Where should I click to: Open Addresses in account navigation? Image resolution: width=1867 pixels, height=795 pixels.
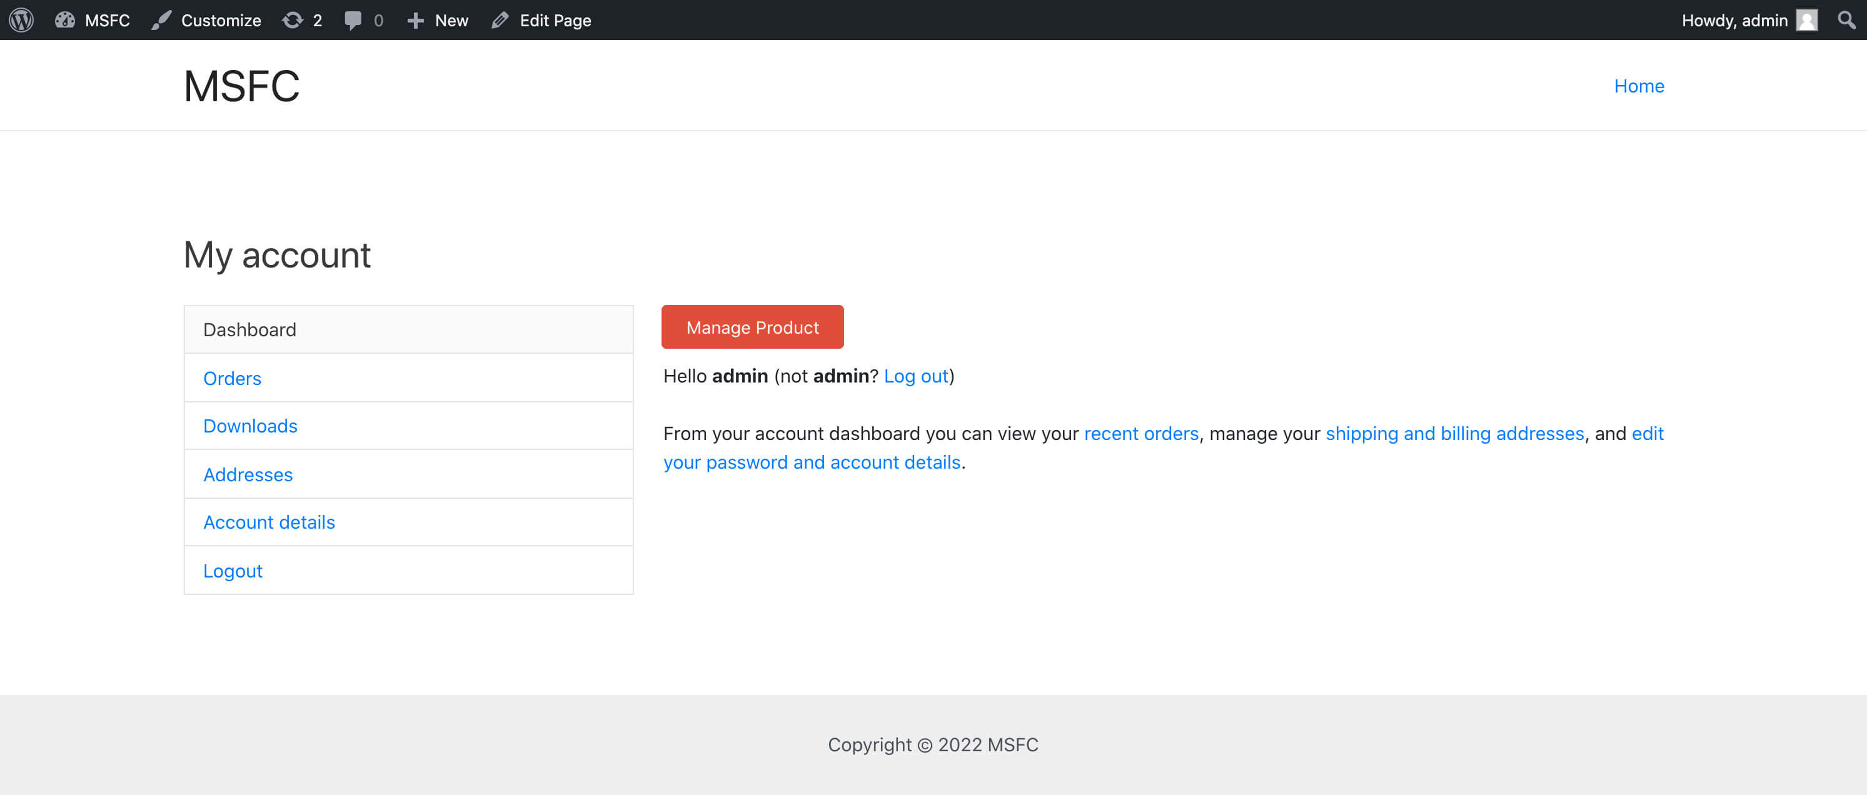pos(248,474)
